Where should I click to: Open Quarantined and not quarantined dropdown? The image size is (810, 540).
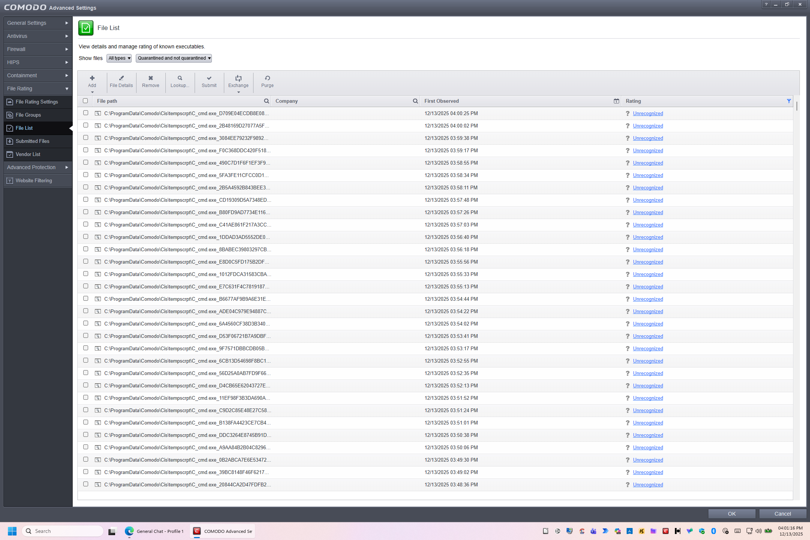pyautogui.click(x=174, y=58)
